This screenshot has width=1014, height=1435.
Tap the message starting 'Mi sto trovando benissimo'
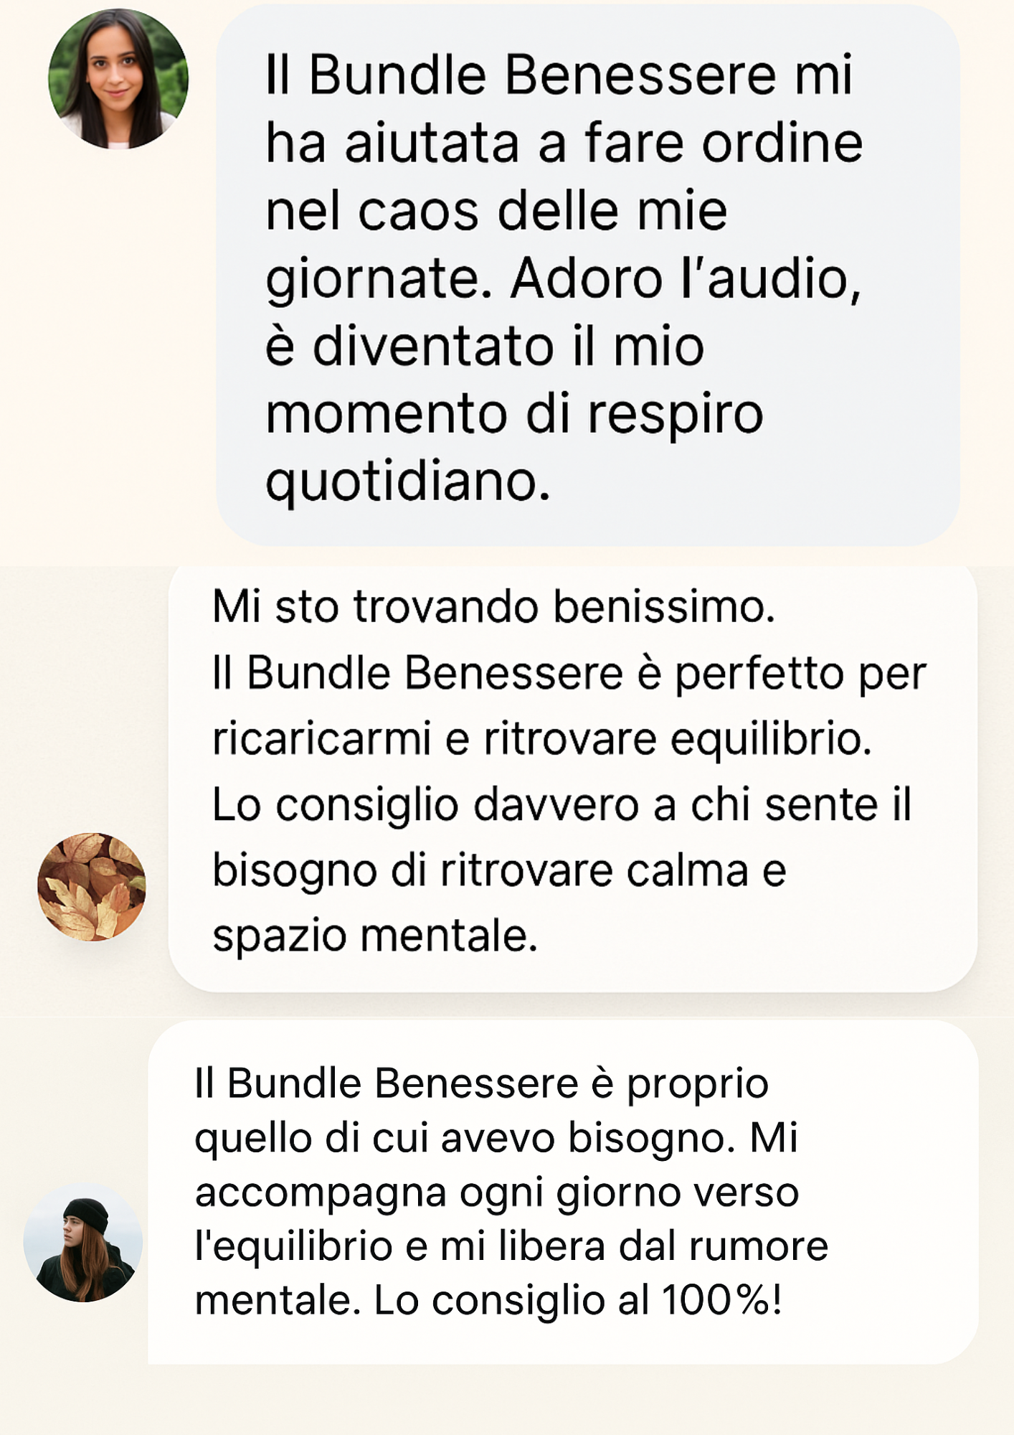[573, 778]
